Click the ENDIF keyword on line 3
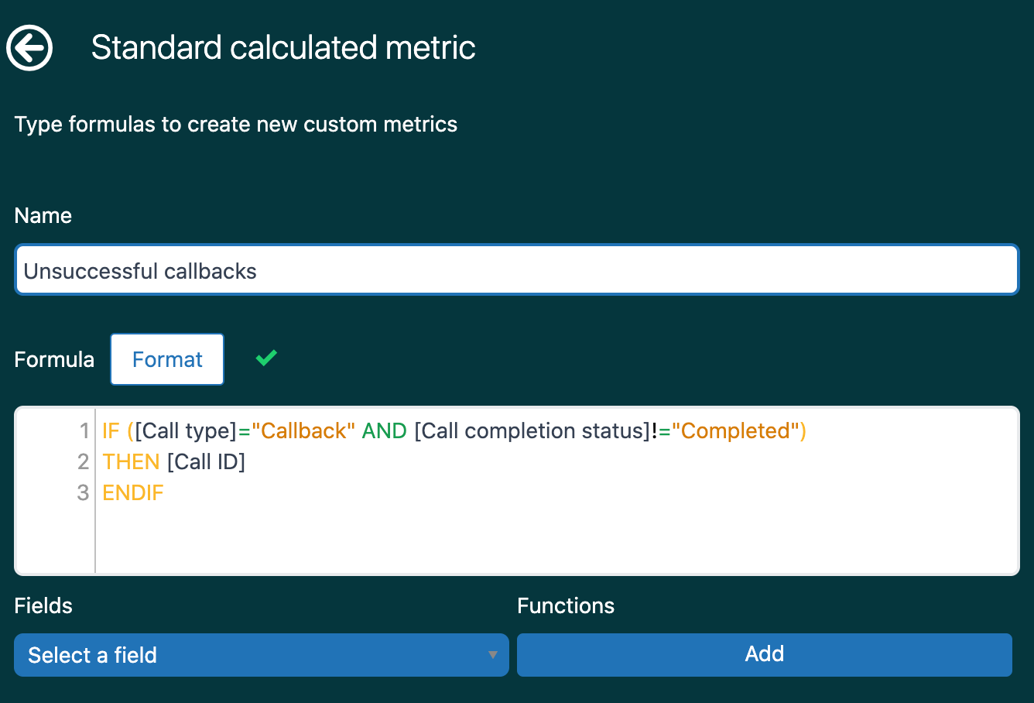 pyautogui.click(x=133, y=493)
